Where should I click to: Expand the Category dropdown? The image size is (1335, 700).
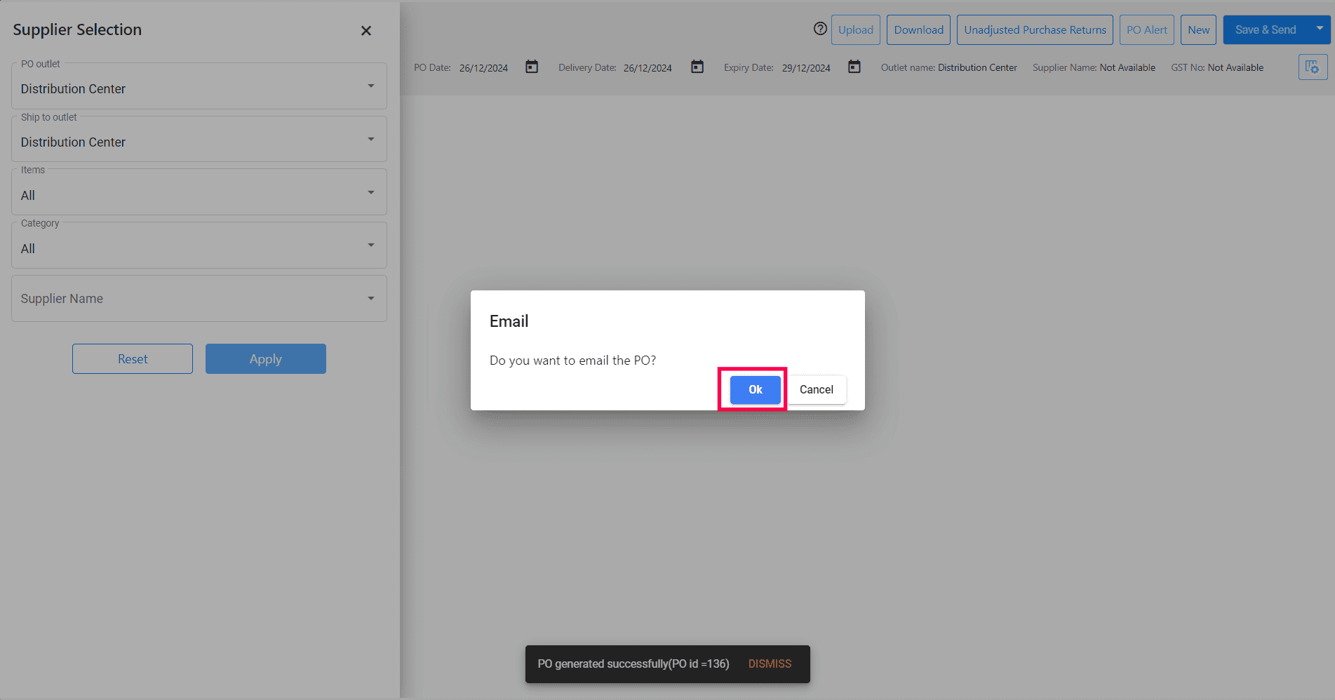pyautogui.click(x=199, y=245)
